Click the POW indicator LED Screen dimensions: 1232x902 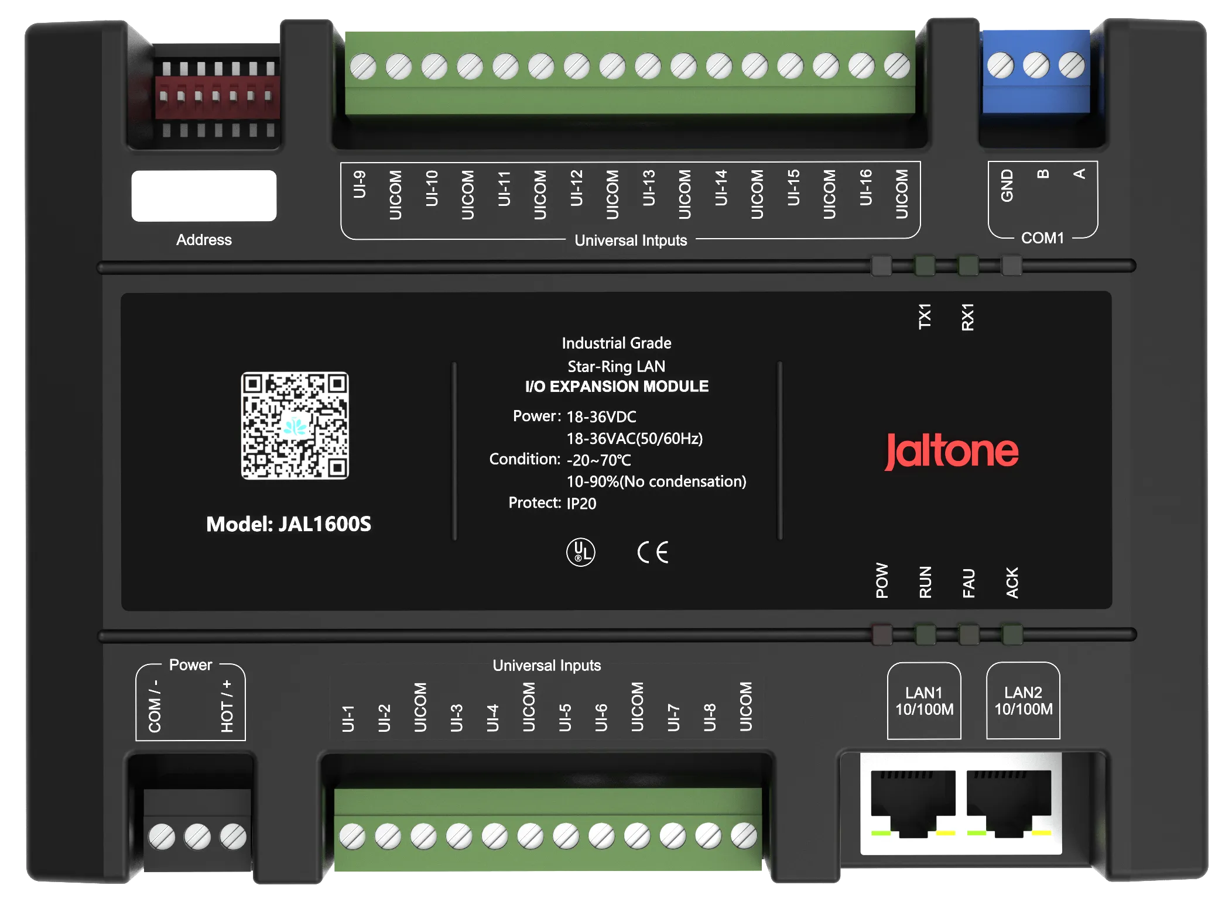[882, 635]
